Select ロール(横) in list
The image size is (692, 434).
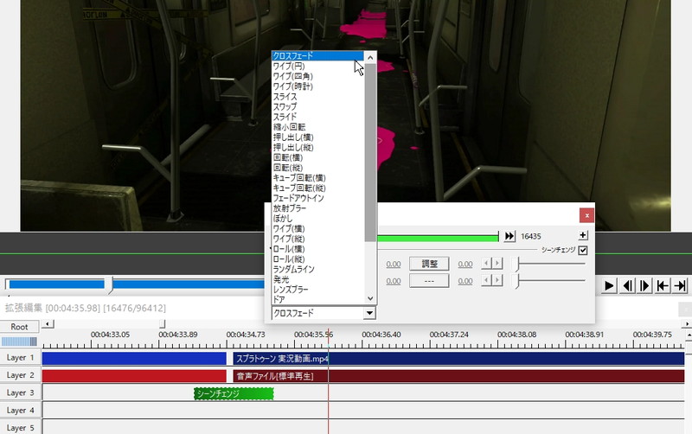coord(317,248)
